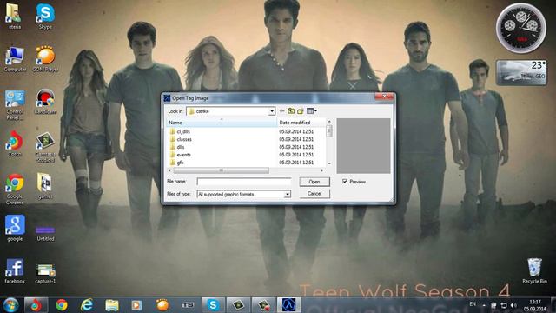Viewport: 556px width, 313px height.
Task: Select the classes folder
Action: click(x=184, y=139)
